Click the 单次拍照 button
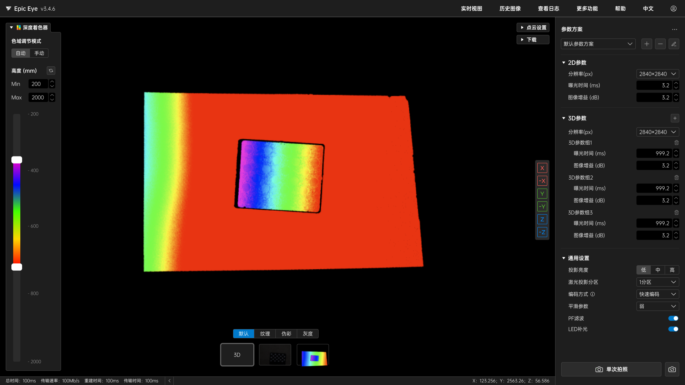Screen dimensions: 685x385 tap(611, 369)
